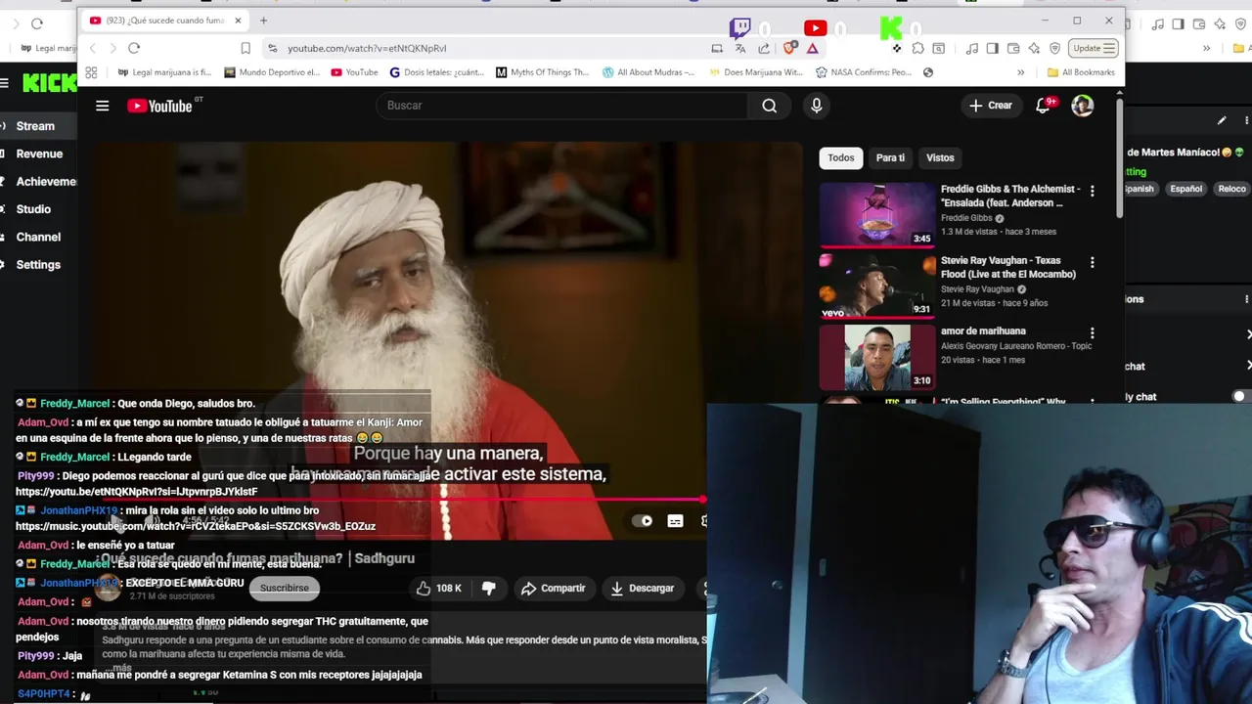
Task: Open the YouTube hamburger guide menu
Action: [102, 106]
